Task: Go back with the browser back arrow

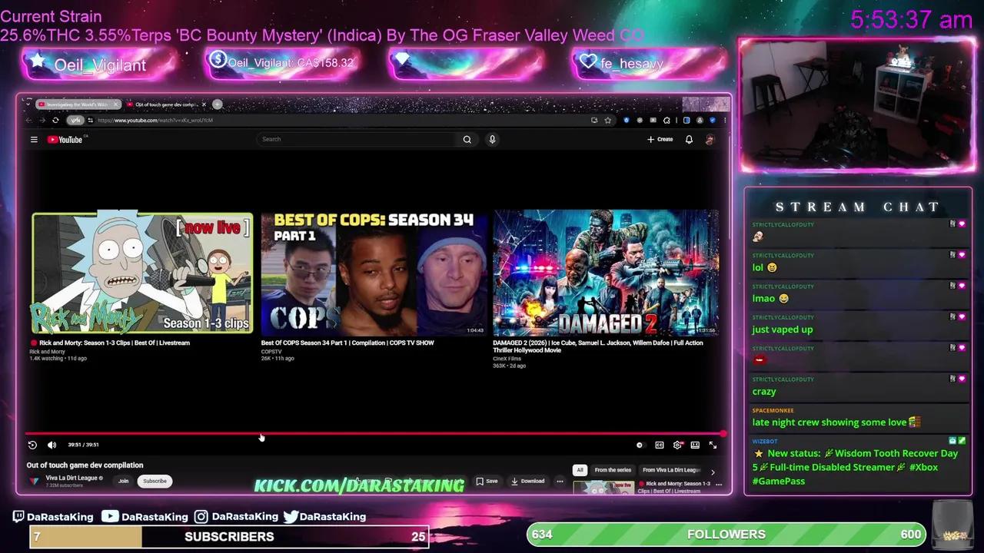Action: 29,120
